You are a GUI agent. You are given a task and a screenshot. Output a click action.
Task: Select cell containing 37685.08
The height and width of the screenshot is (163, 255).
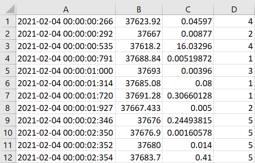pyautogui.click(x=139, y=83)
